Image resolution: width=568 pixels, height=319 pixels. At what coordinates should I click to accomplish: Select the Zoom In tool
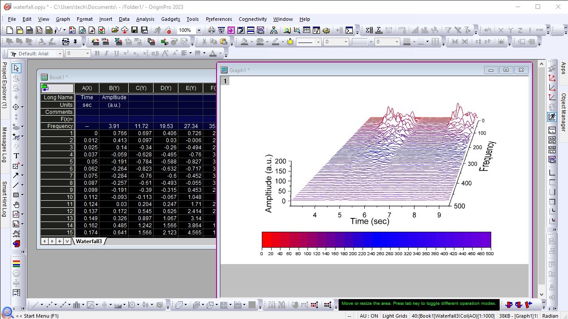click(16, 78)
